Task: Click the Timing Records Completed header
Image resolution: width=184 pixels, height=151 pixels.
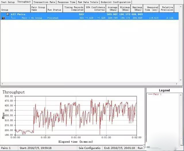Action: (74, 8)
